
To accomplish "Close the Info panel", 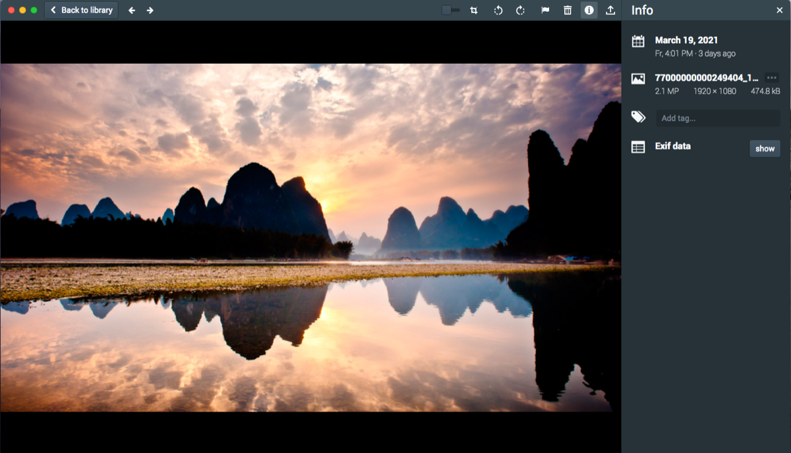I will pos(779,10).
